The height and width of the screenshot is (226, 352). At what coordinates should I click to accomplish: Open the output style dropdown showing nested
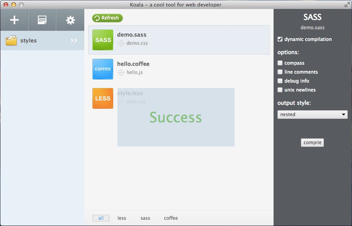tap(313, 114)
